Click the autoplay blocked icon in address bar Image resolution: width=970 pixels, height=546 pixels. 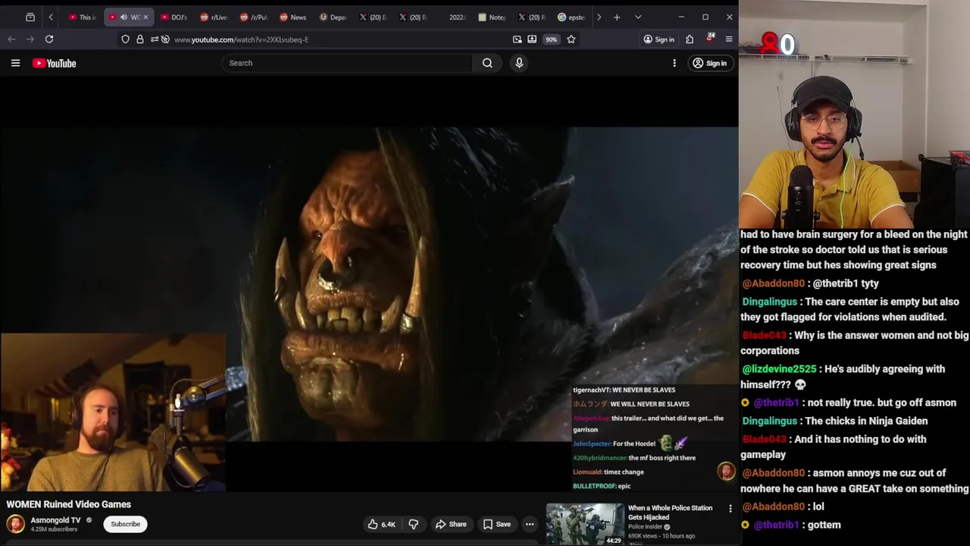[165, 39]
